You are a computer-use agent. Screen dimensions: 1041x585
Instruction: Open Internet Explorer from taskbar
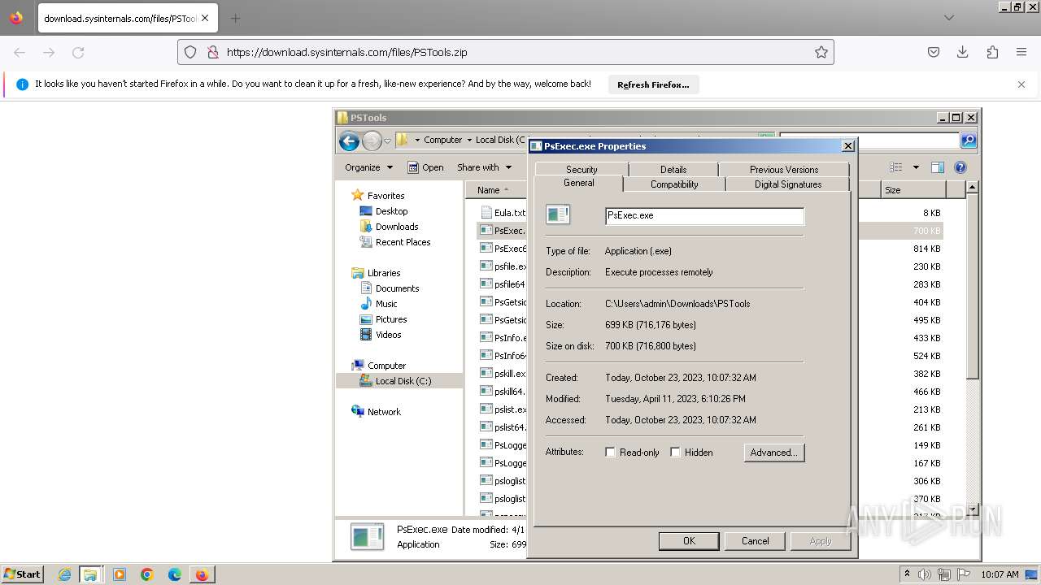tap(64, 574)
